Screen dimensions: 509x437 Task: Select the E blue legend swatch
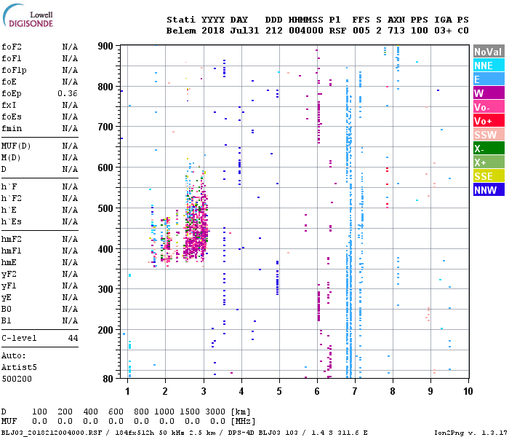(489, 79)
